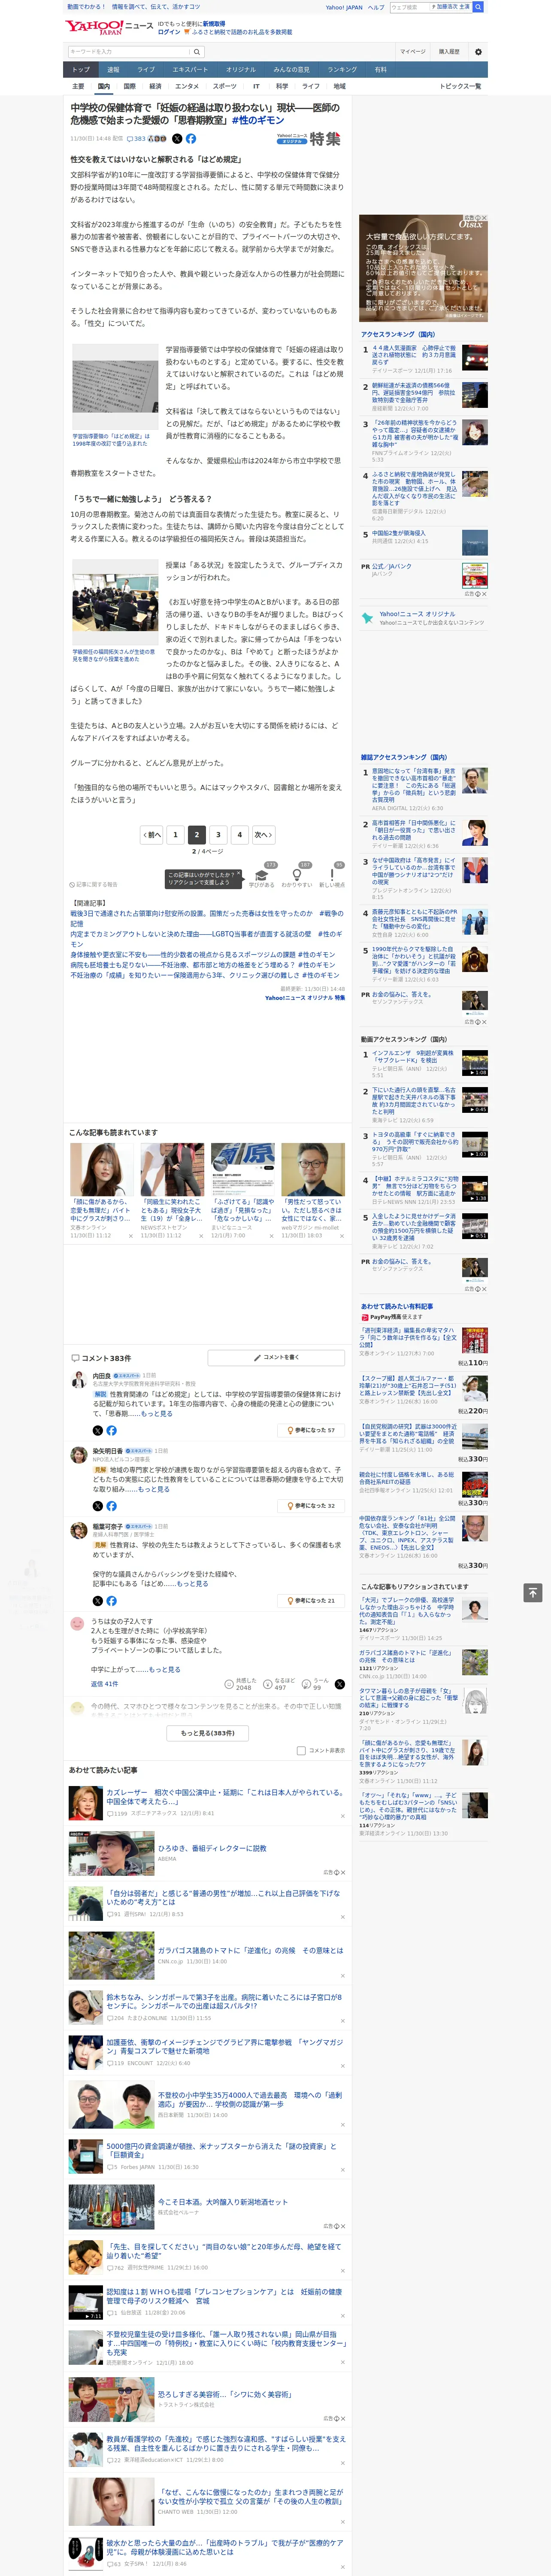Click the #性のギモン hashtag in headline
The image size is (551, 2576).
(x=257, y=120)
